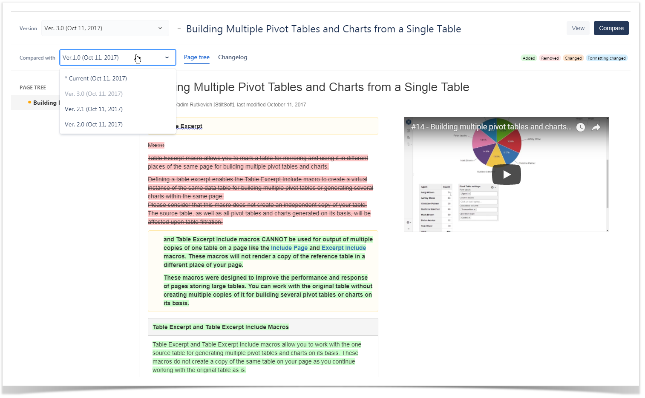Click the Changed legend badge

[x=573, y=58]
